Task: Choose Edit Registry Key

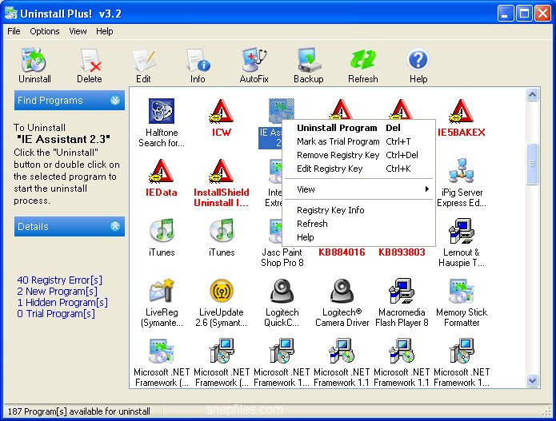Action: [x=358, y=169]
